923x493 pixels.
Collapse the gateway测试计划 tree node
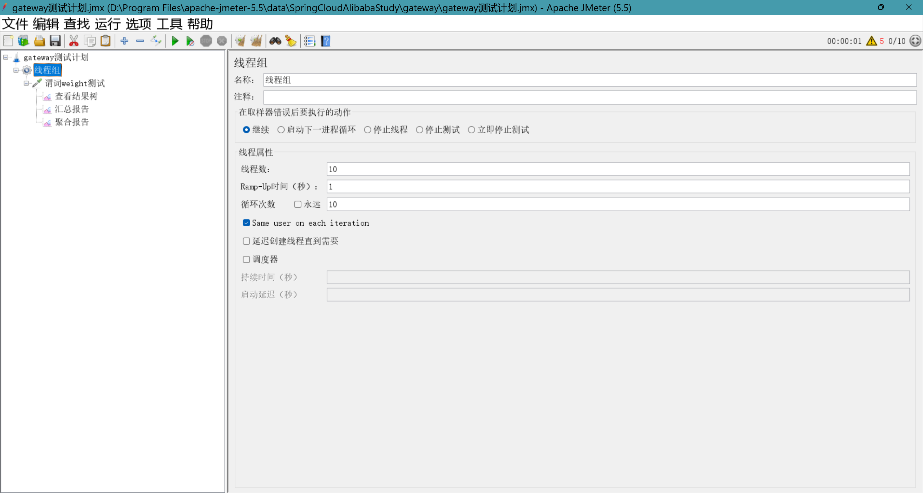pyautogui.click(x=6, y=57)
